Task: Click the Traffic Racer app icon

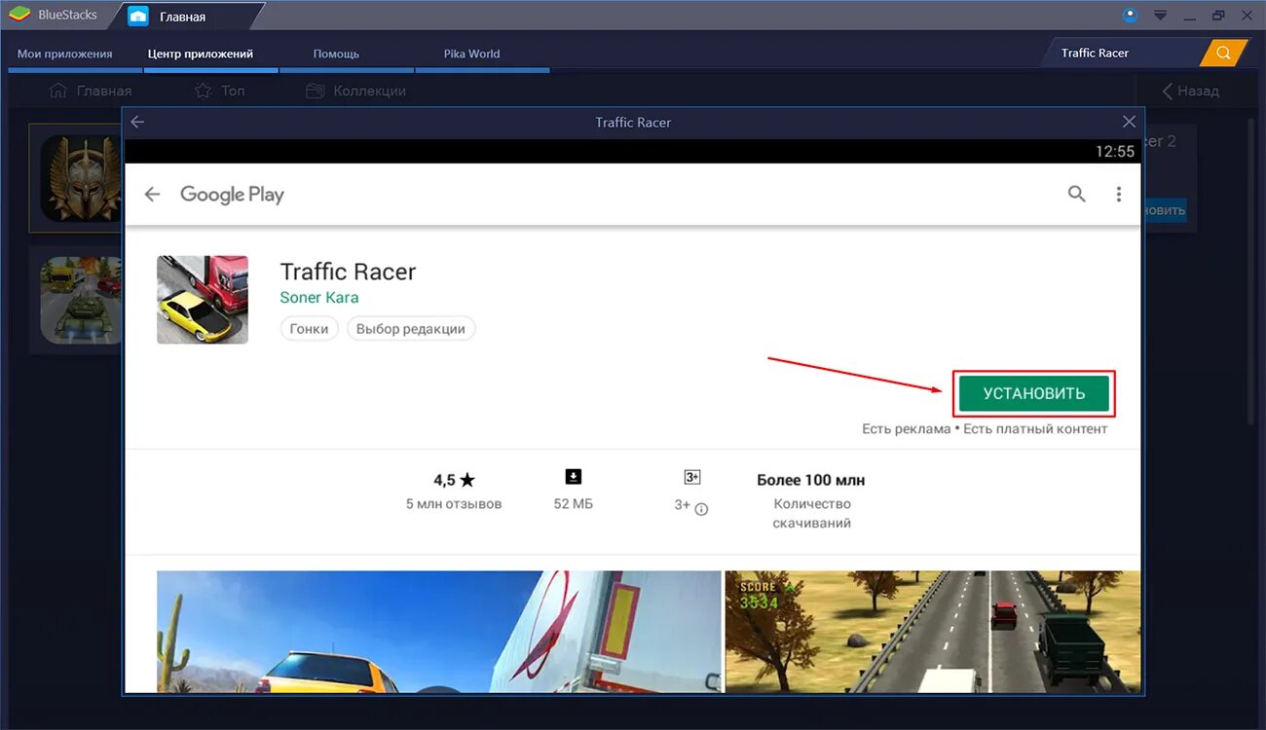Action: click(203, 300)
